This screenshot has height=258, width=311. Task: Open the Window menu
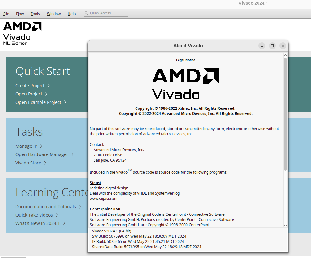coord(53,14)
